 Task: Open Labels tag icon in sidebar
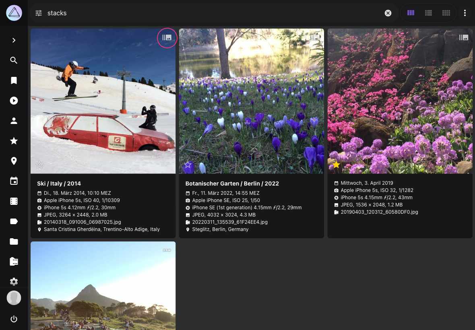(x=14, y=221)
